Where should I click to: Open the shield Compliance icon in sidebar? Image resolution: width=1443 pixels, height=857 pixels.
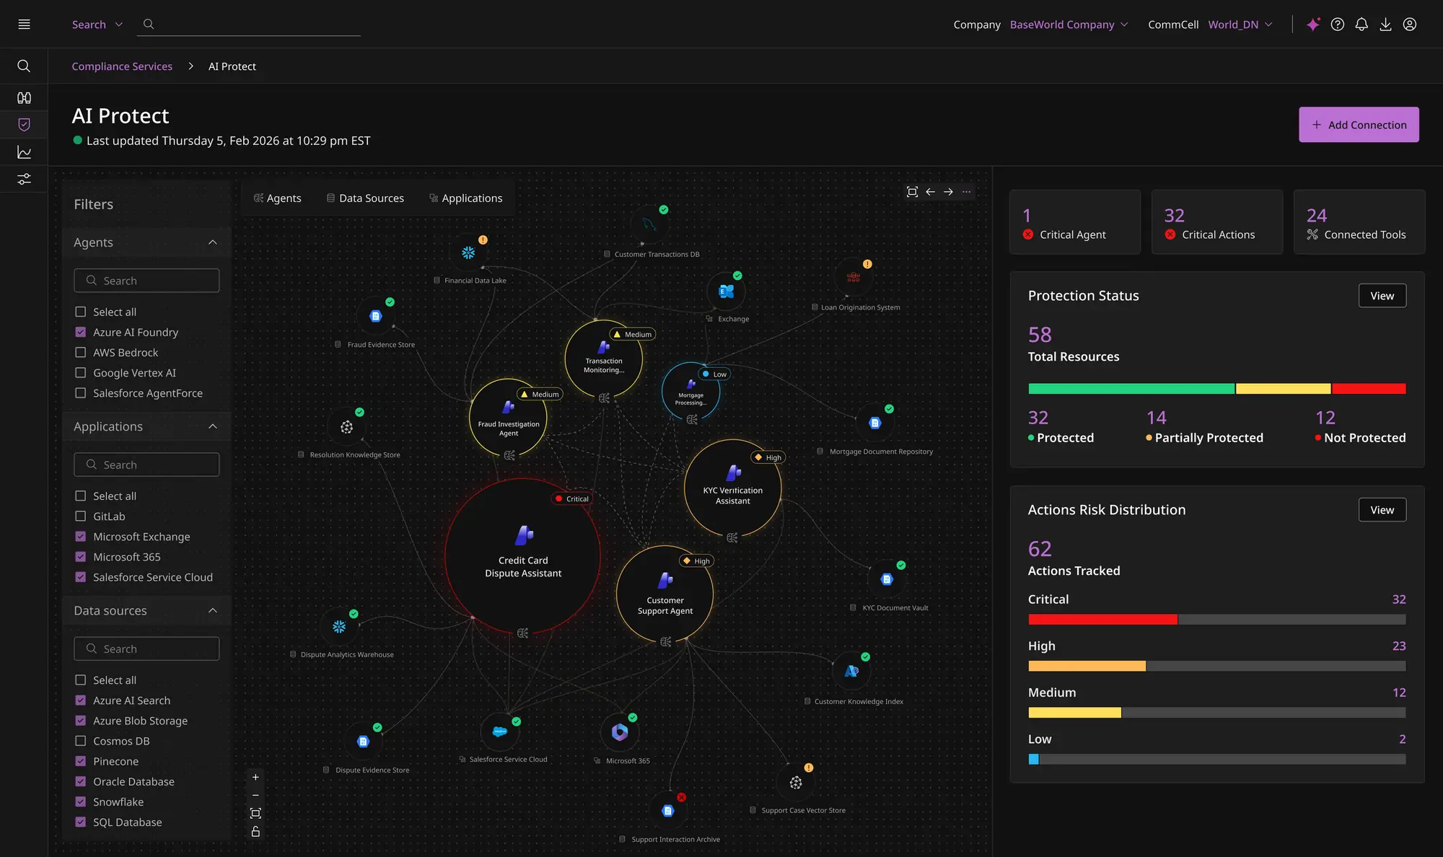tap(24, 125)
